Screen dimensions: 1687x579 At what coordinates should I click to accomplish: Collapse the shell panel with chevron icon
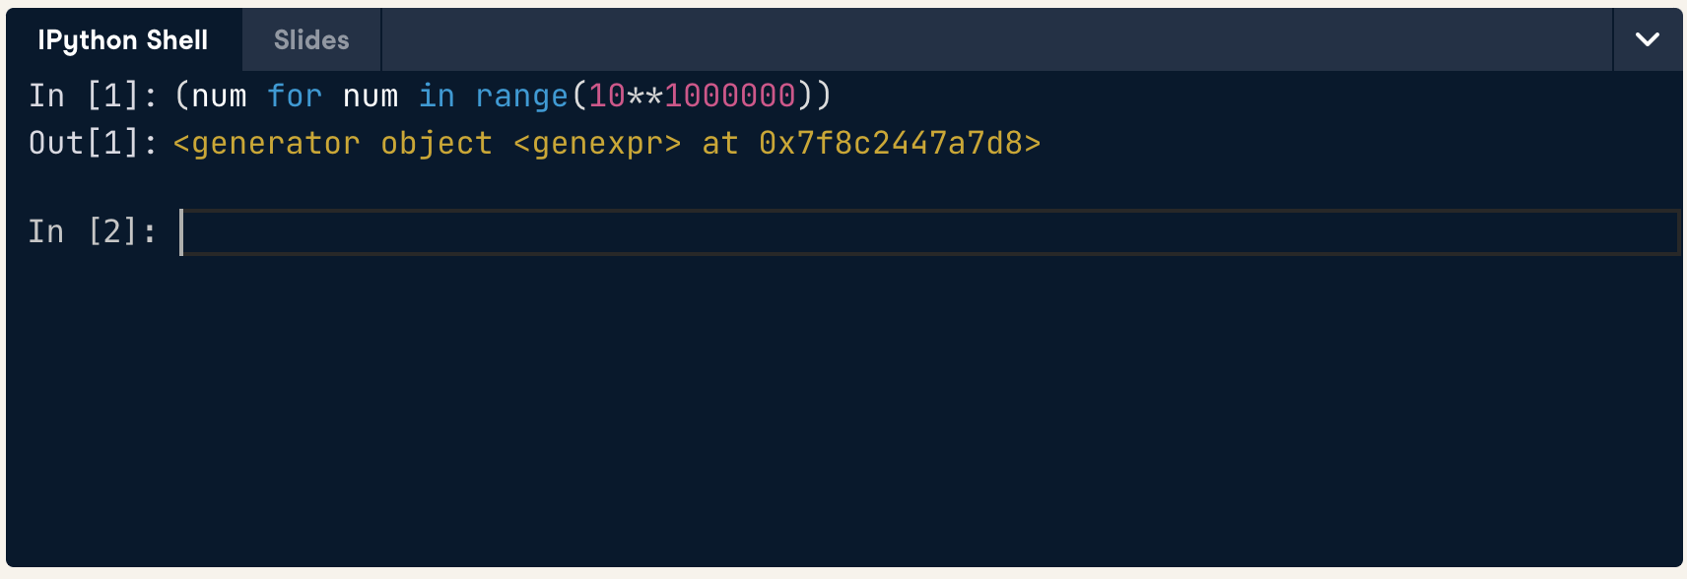(x=1648, y=39)
